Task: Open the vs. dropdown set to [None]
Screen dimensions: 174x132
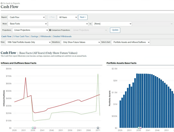Action: [112, 24]
